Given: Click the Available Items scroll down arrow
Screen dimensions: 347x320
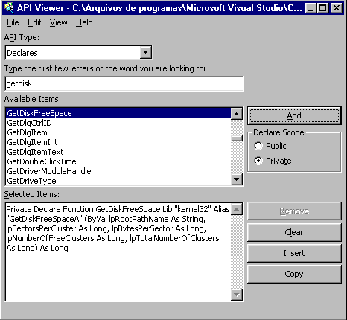Looking at the screenshot, I should [x=237, y=179].
